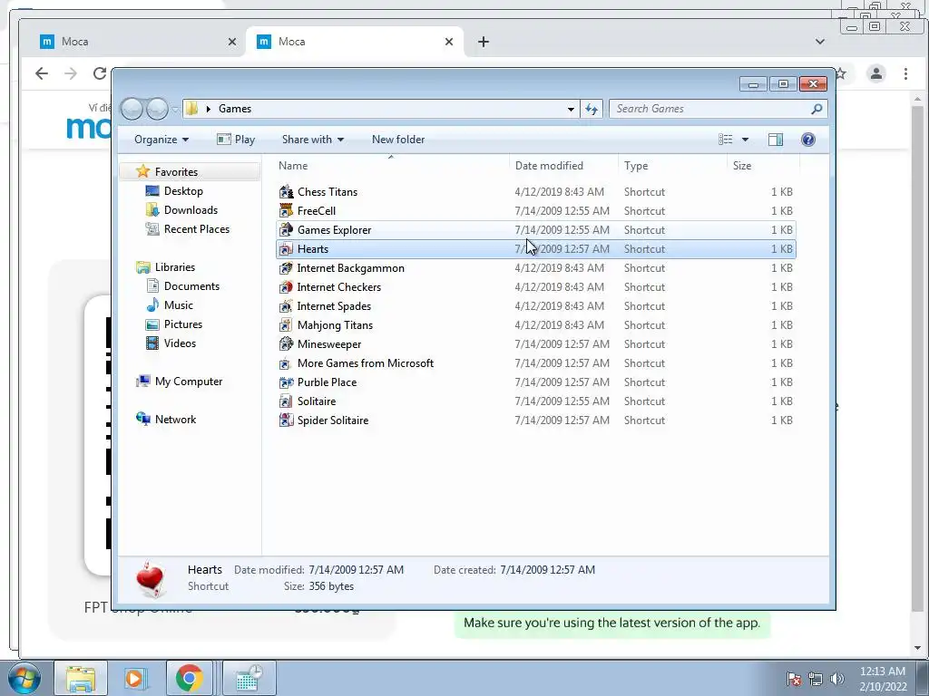The image size is (929, 696).
Task: Sort by Name column header
Action: point(391,166)
